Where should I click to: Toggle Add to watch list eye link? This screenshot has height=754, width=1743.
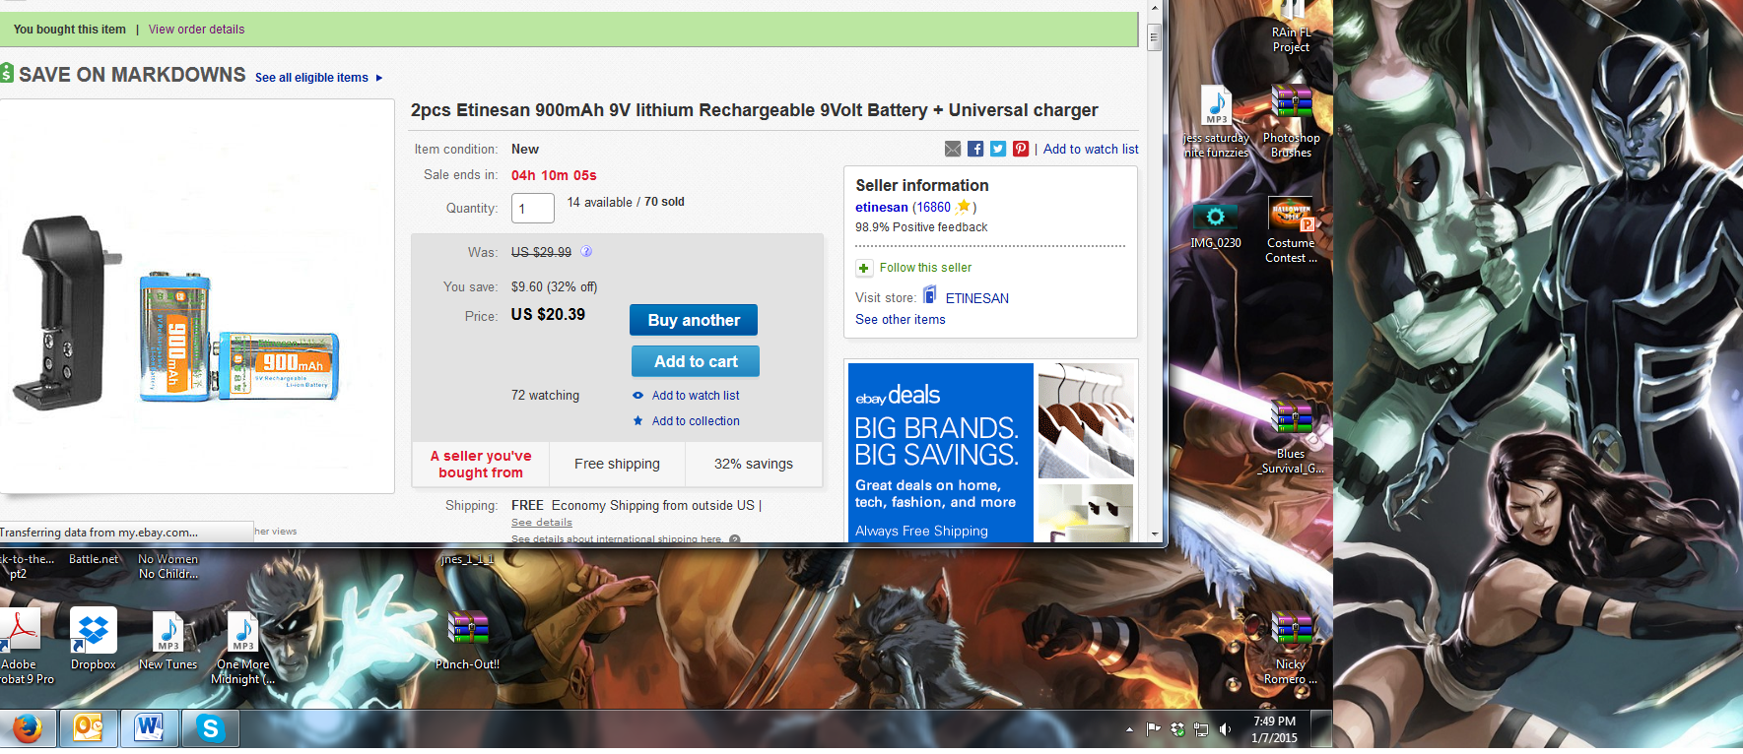687,396
